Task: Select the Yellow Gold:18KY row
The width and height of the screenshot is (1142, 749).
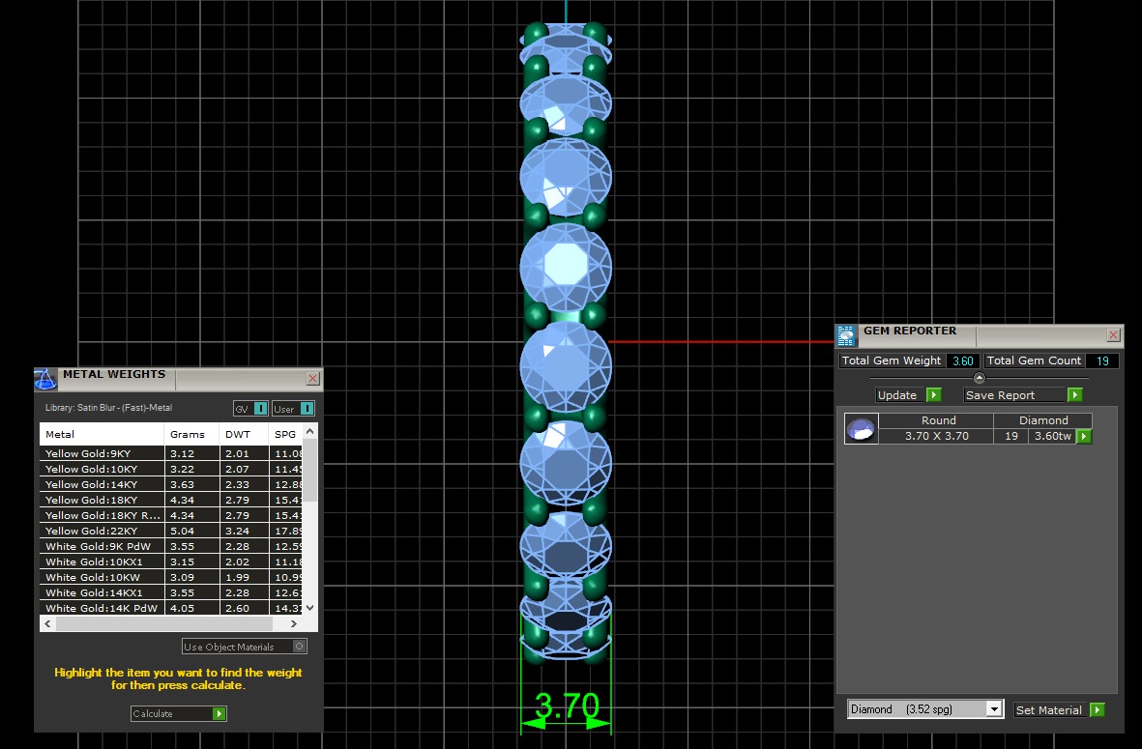Action: pos(171,500)
